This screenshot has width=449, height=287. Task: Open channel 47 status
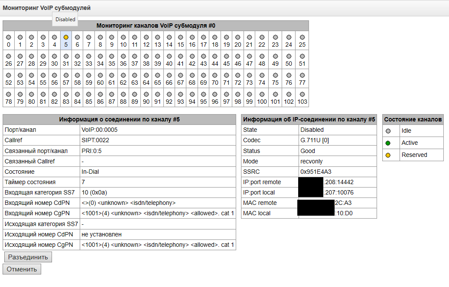[x=249, y=56]
